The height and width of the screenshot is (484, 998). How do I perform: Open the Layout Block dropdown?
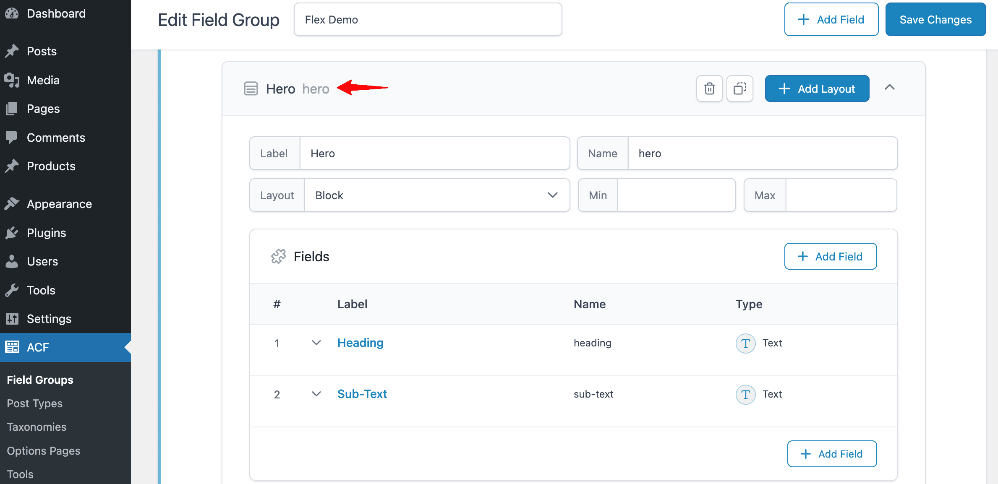(x=436, y=195)
